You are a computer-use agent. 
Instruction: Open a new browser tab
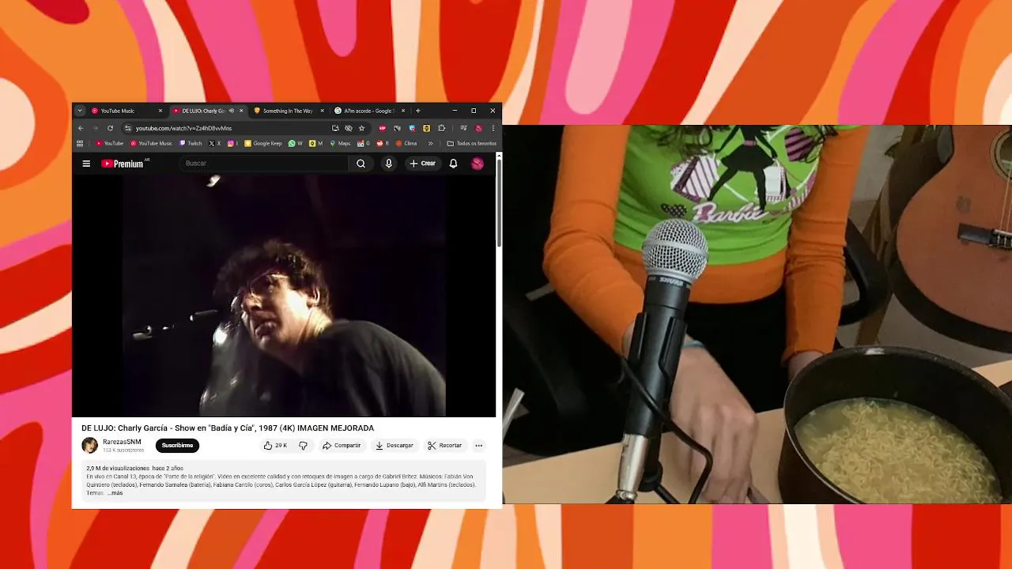pos(418,111)
